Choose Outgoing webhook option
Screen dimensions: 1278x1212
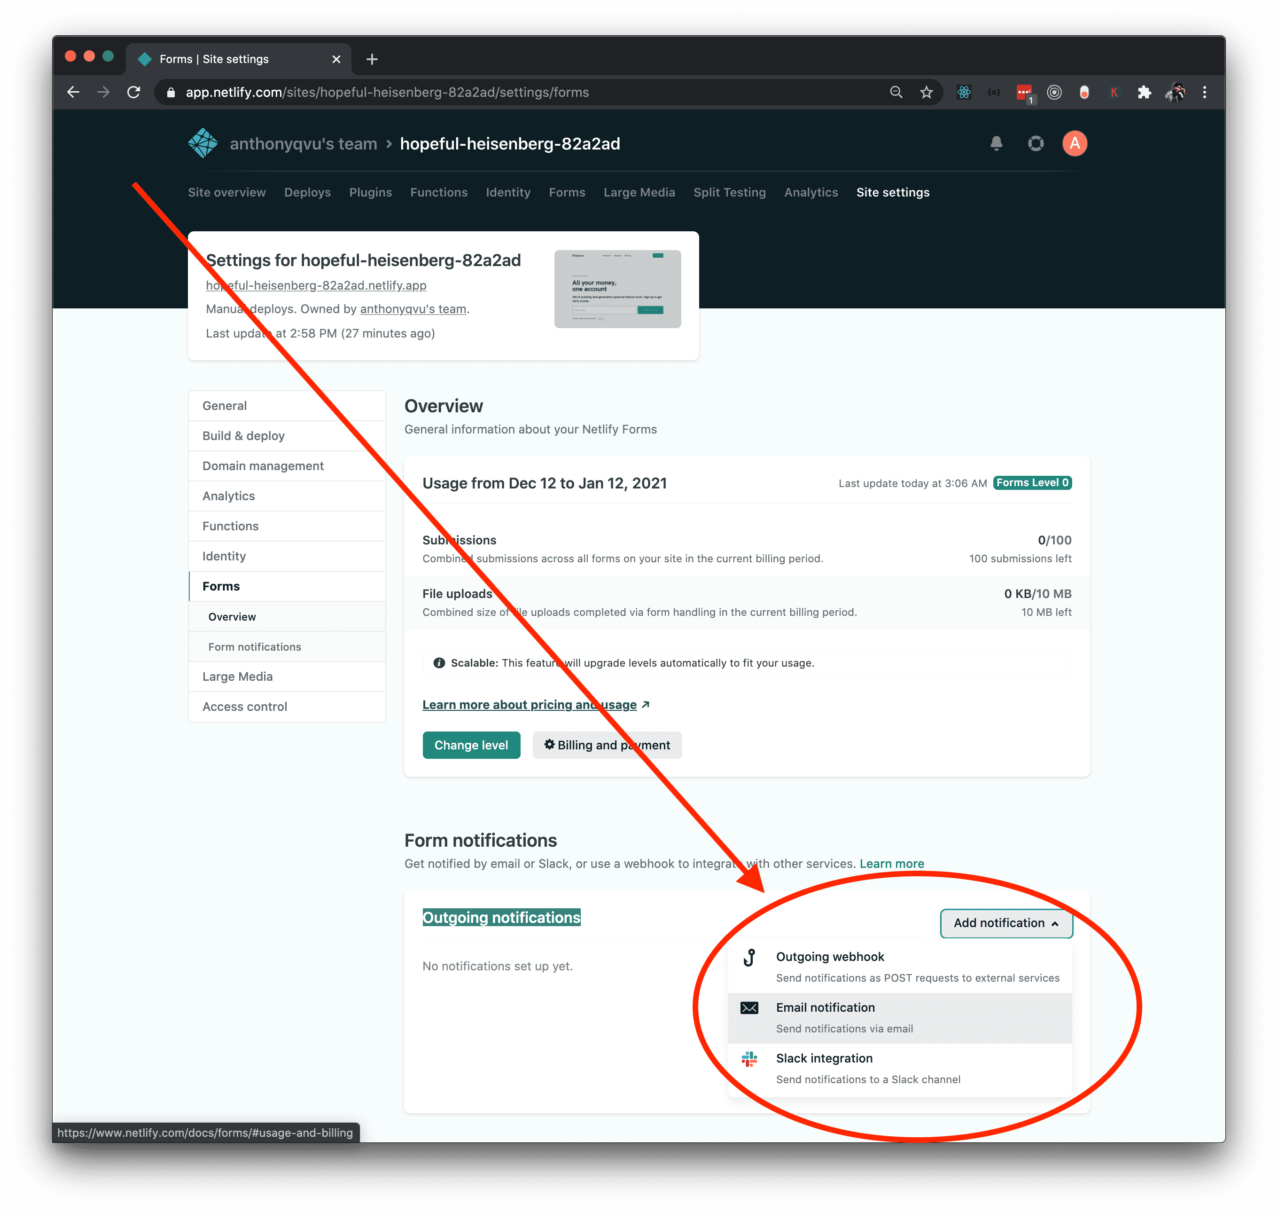click(x=900, y=967)
